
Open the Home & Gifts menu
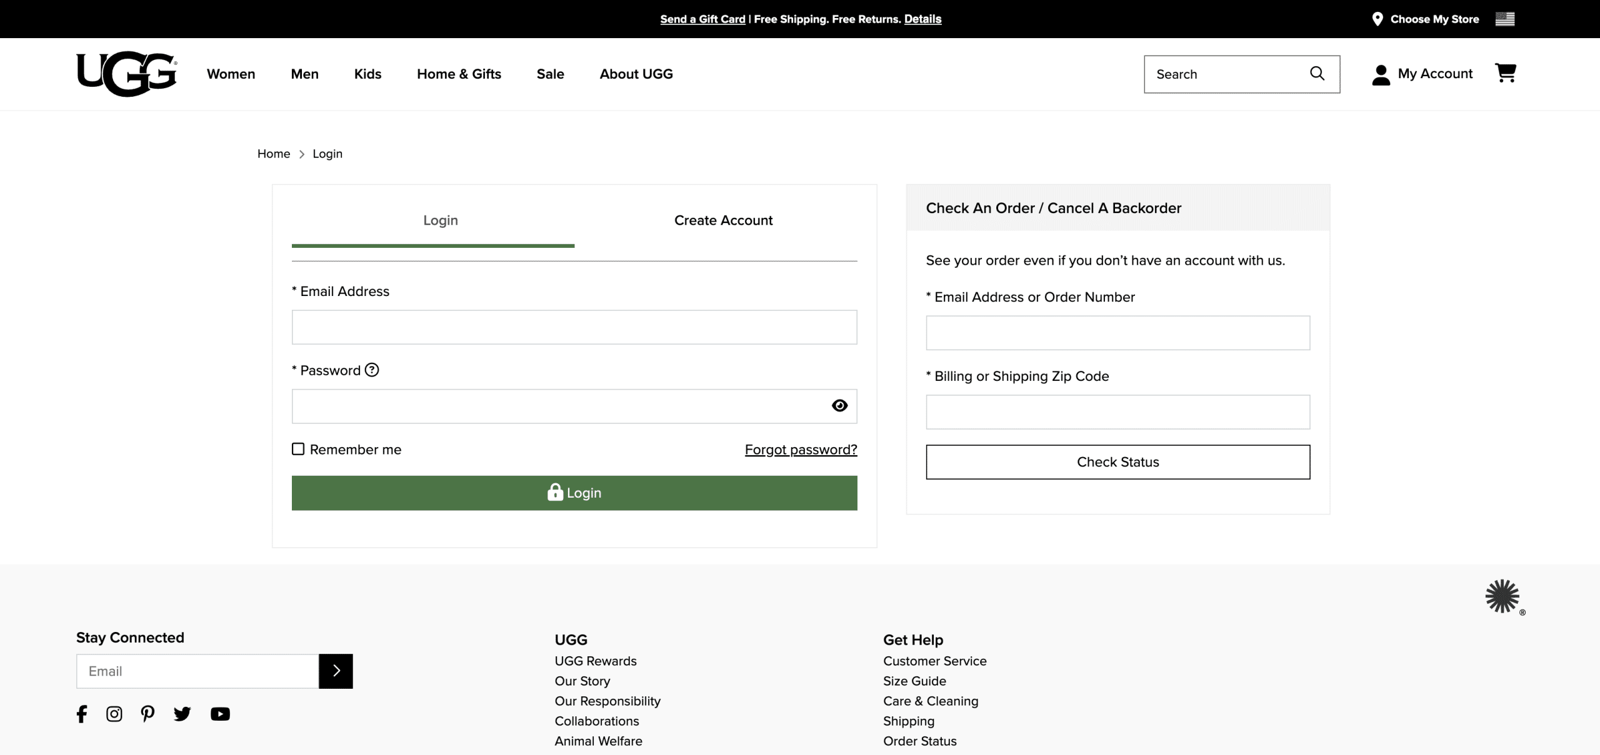point(459,74)
